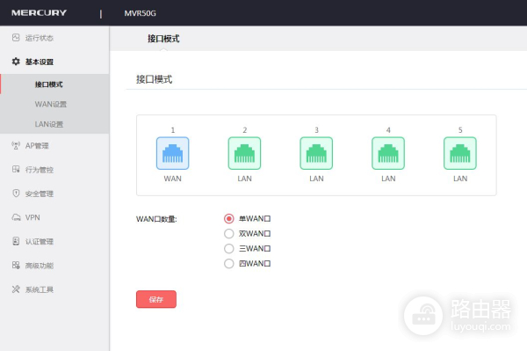
Task: Click the WAN label under port 1
Action: [x=172, y=179]
